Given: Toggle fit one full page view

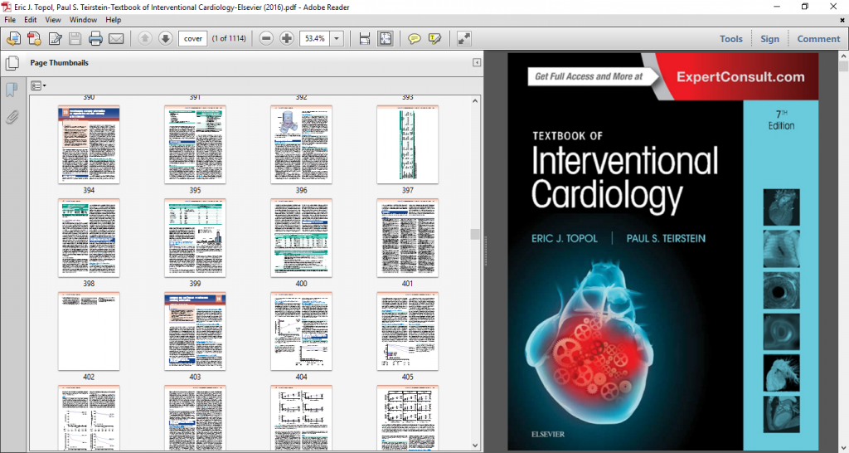Looking at the screenshot, I should click(x=386, y=38).
